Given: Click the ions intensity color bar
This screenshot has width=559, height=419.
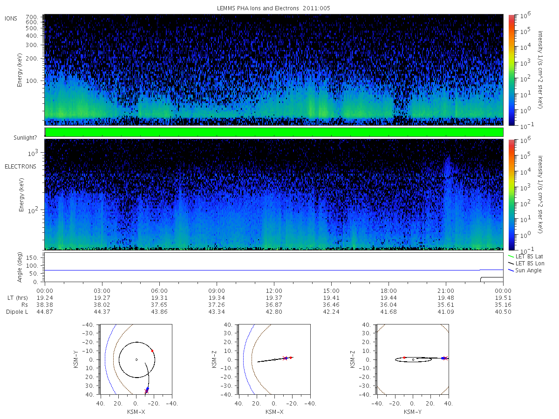Looking at the screenshot, I should (511, 69).
